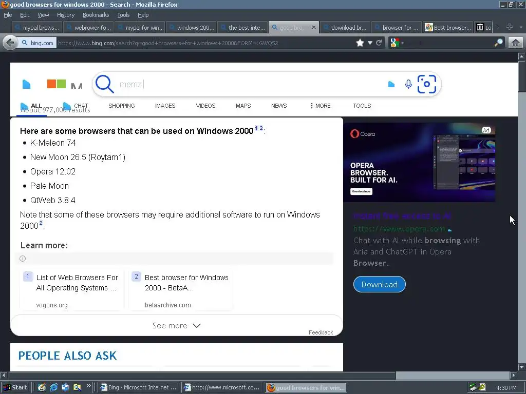Expand the MORE menu

321,106
